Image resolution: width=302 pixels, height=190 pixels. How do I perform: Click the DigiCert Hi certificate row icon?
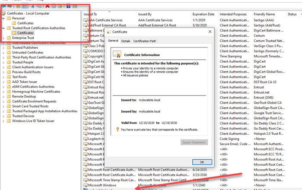(x=85, y=77)
